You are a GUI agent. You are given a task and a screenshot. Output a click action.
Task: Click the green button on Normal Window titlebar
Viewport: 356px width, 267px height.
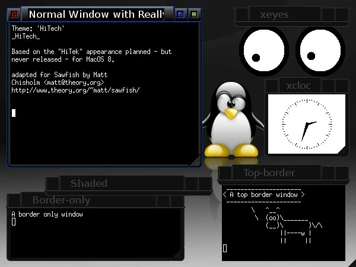(194, 14)
